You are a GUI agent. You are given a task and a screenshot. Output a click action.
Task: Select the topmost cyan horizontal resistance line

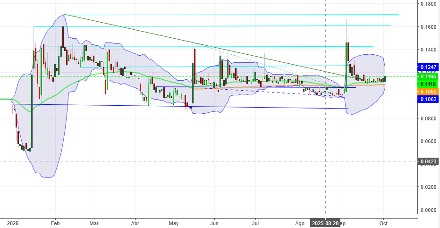tap(231, 14)
